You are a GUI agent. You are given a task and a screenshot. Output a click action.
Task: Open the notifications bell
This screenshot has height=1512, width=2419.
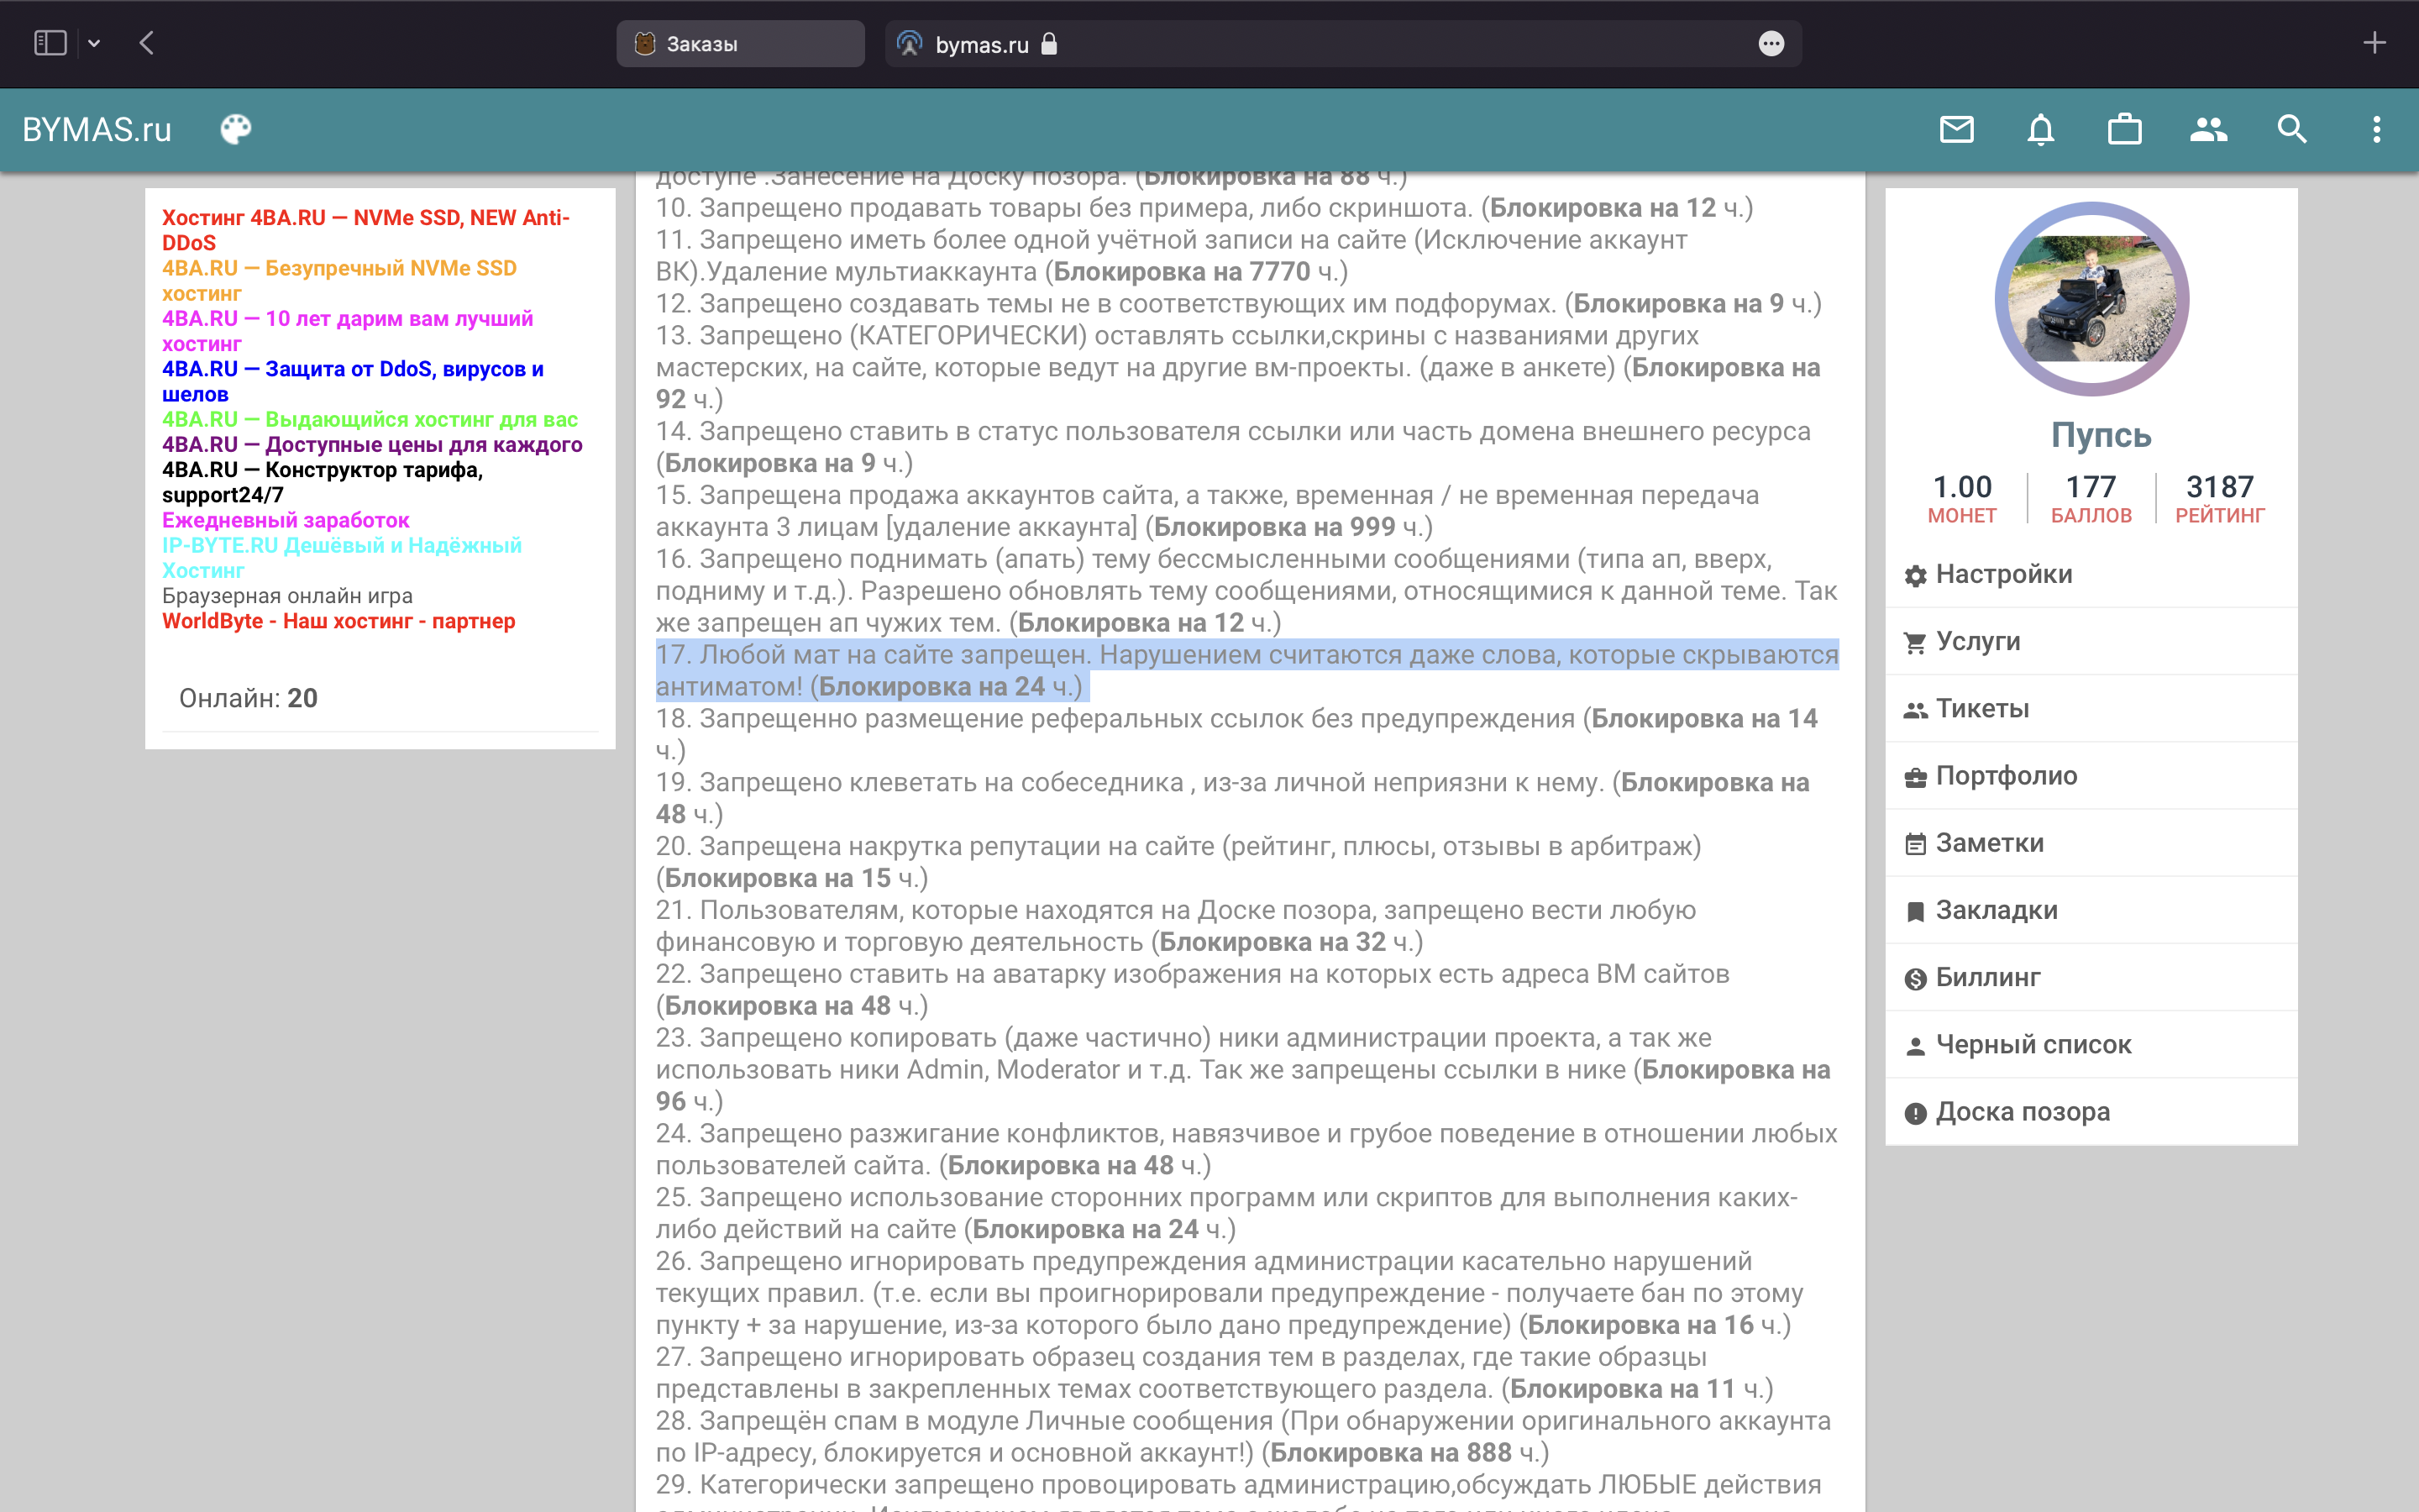[2040, 130]
